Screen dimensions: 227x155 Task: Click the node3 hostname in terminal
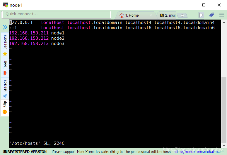coord(58,43)
